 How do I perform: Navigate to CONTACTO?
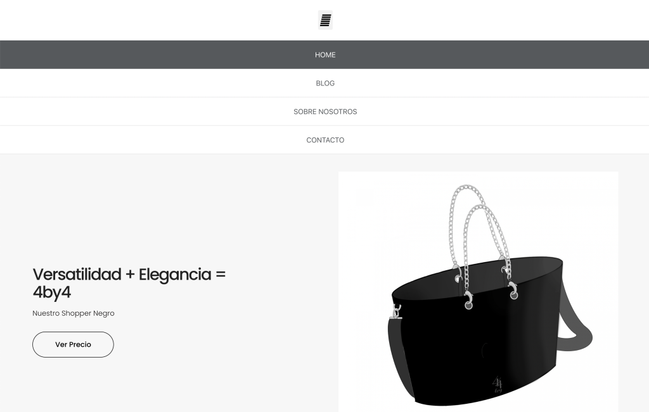[x=324, y=140]
